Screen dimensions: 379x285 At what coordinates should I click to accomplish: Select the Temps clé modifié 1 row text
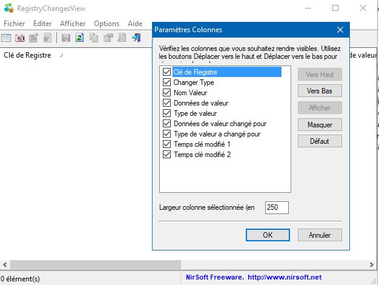tap(202, 144)
